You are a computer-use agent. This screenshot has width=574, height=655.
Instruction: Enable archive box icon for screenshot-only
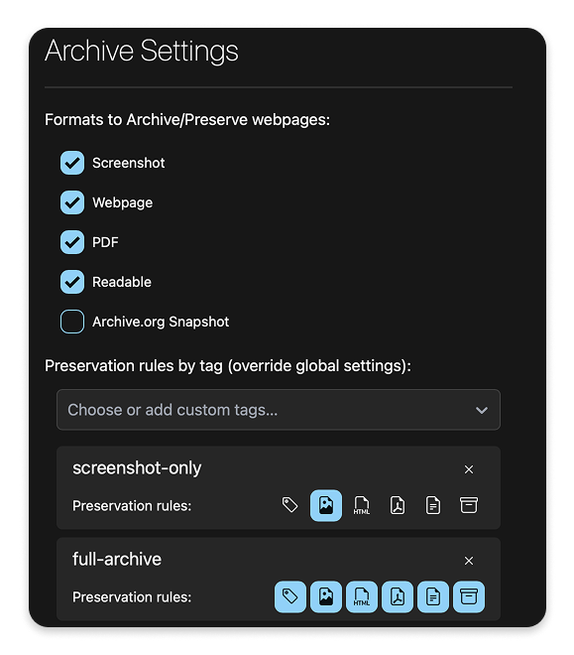469,505
